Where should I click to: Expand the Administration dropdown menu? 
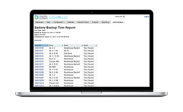[118, 22]
